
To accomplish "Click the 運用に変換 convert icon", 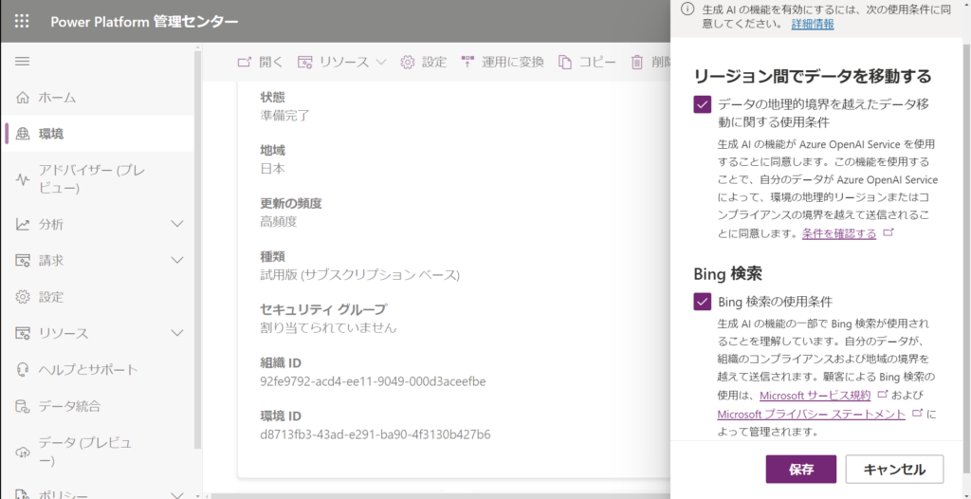I will point(467,62).
